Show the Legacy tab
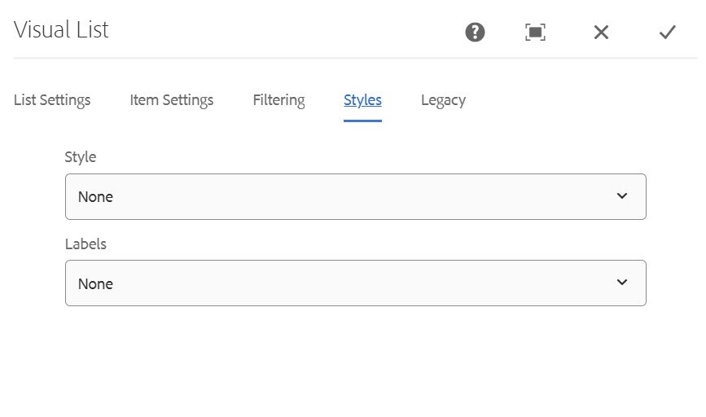 tap(444, 100)
